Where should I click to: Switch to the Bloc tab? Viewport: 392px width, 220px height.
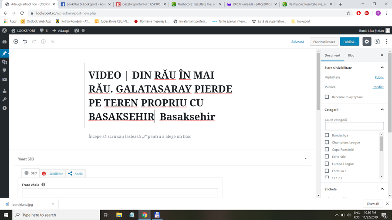(351, 55)
